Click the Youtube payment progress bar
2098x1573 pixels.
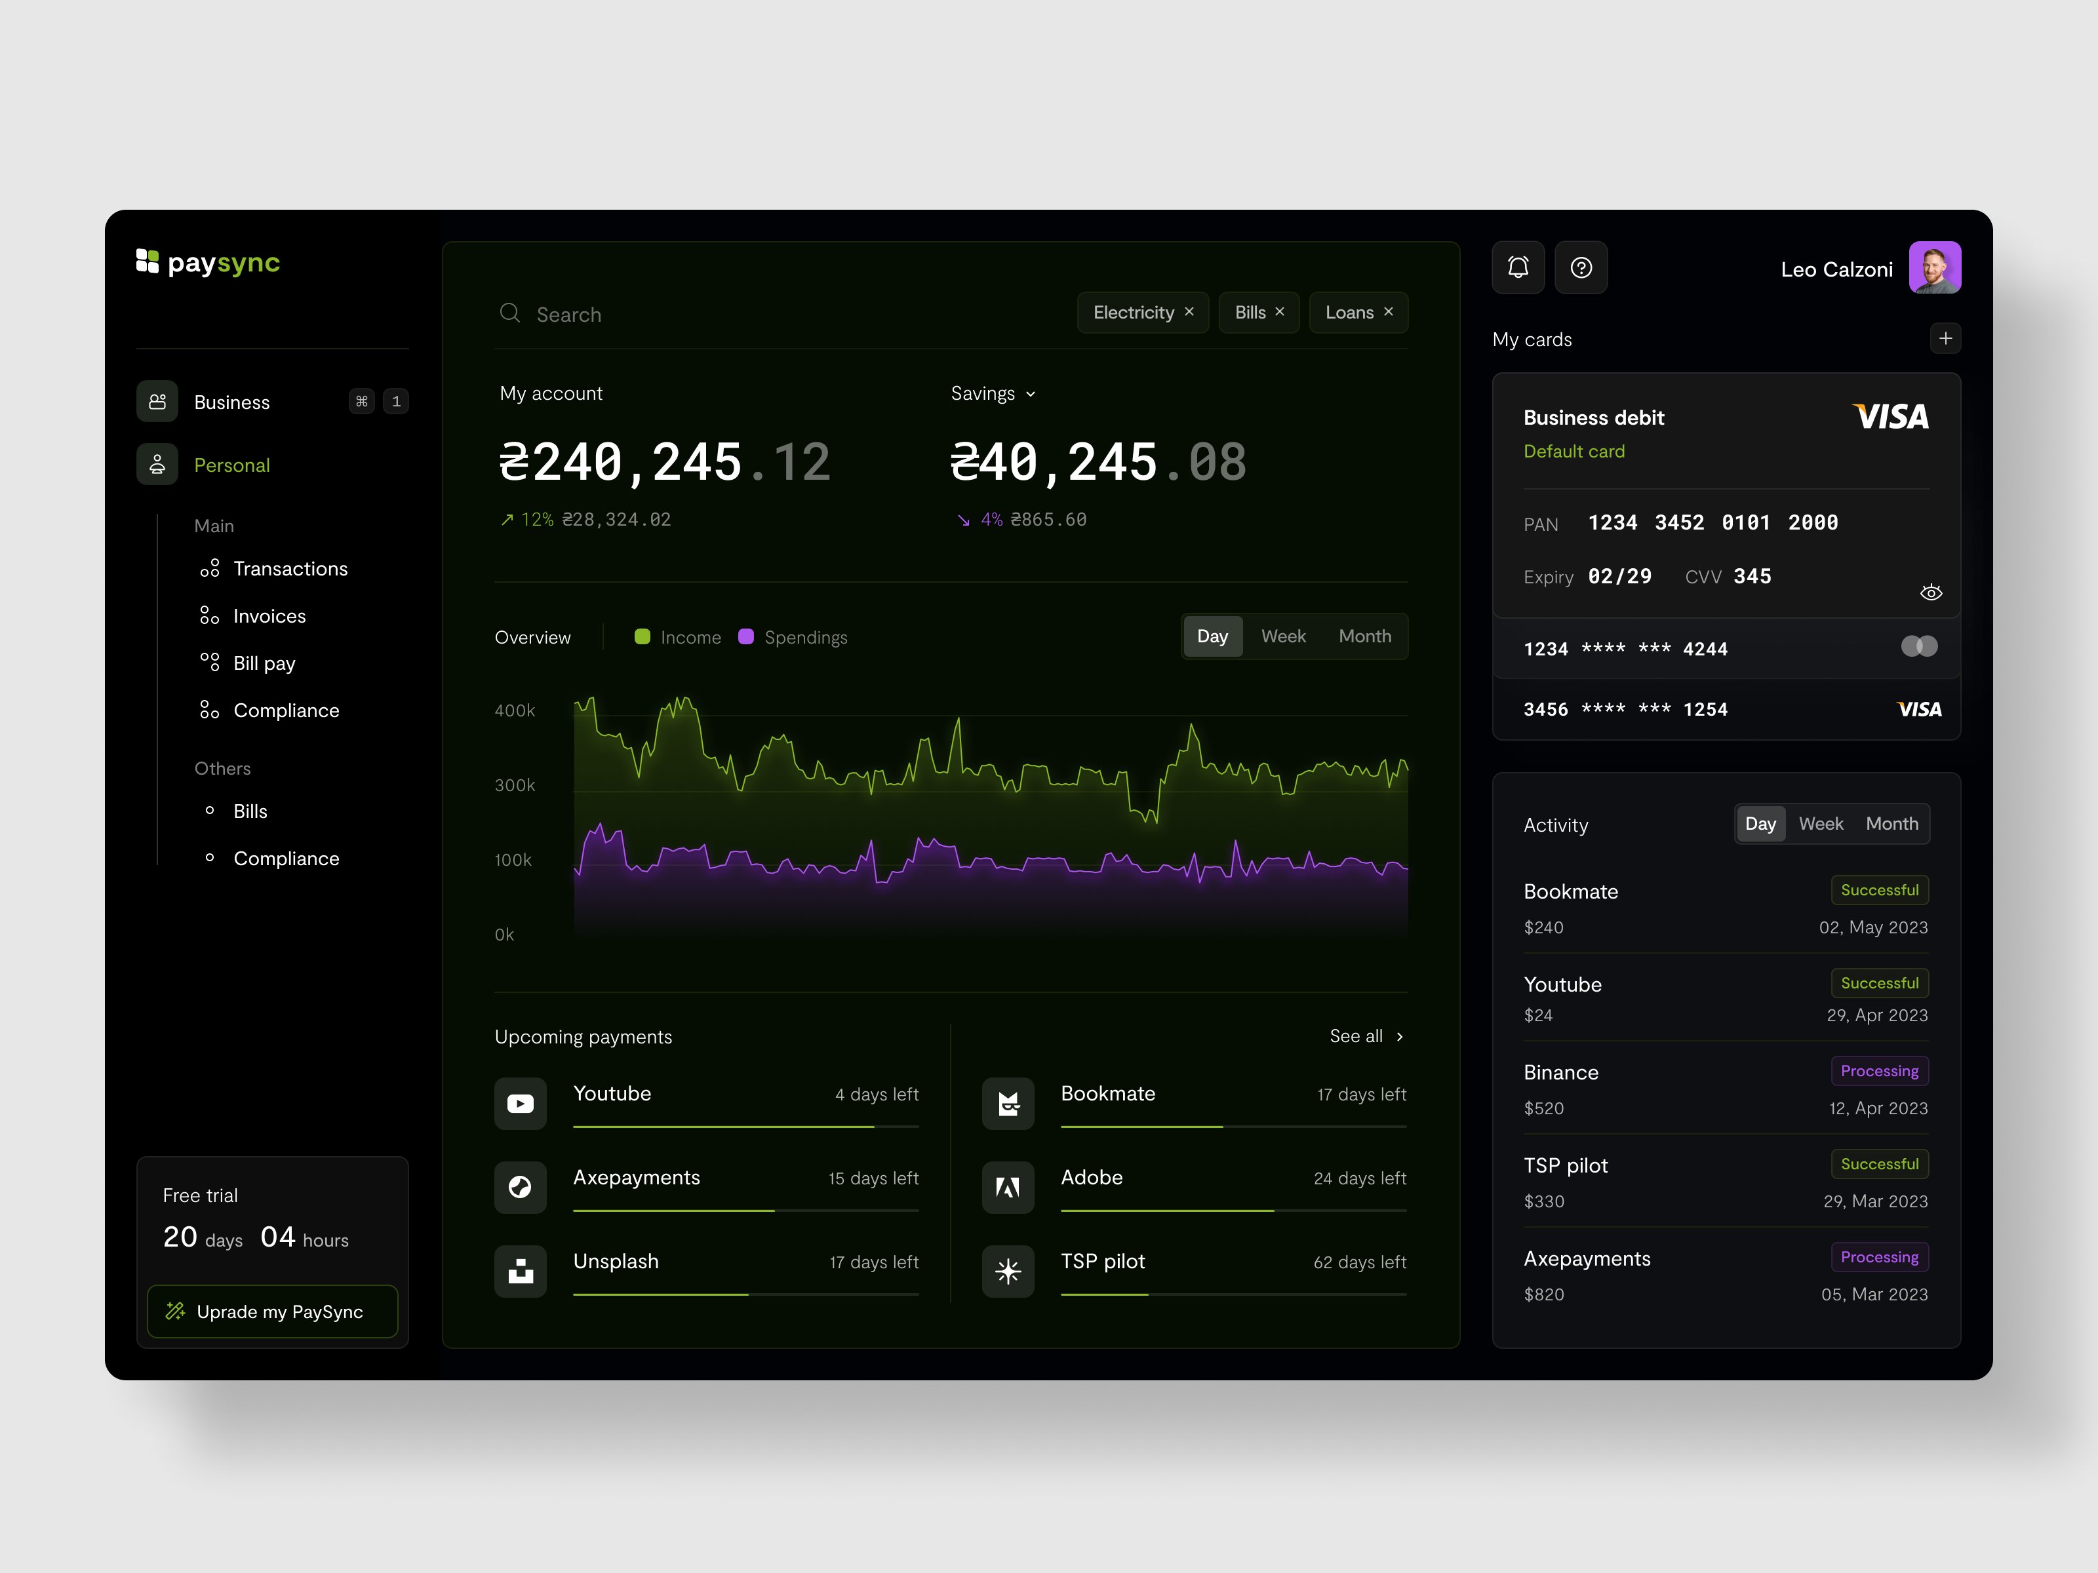coord(745,1127)
